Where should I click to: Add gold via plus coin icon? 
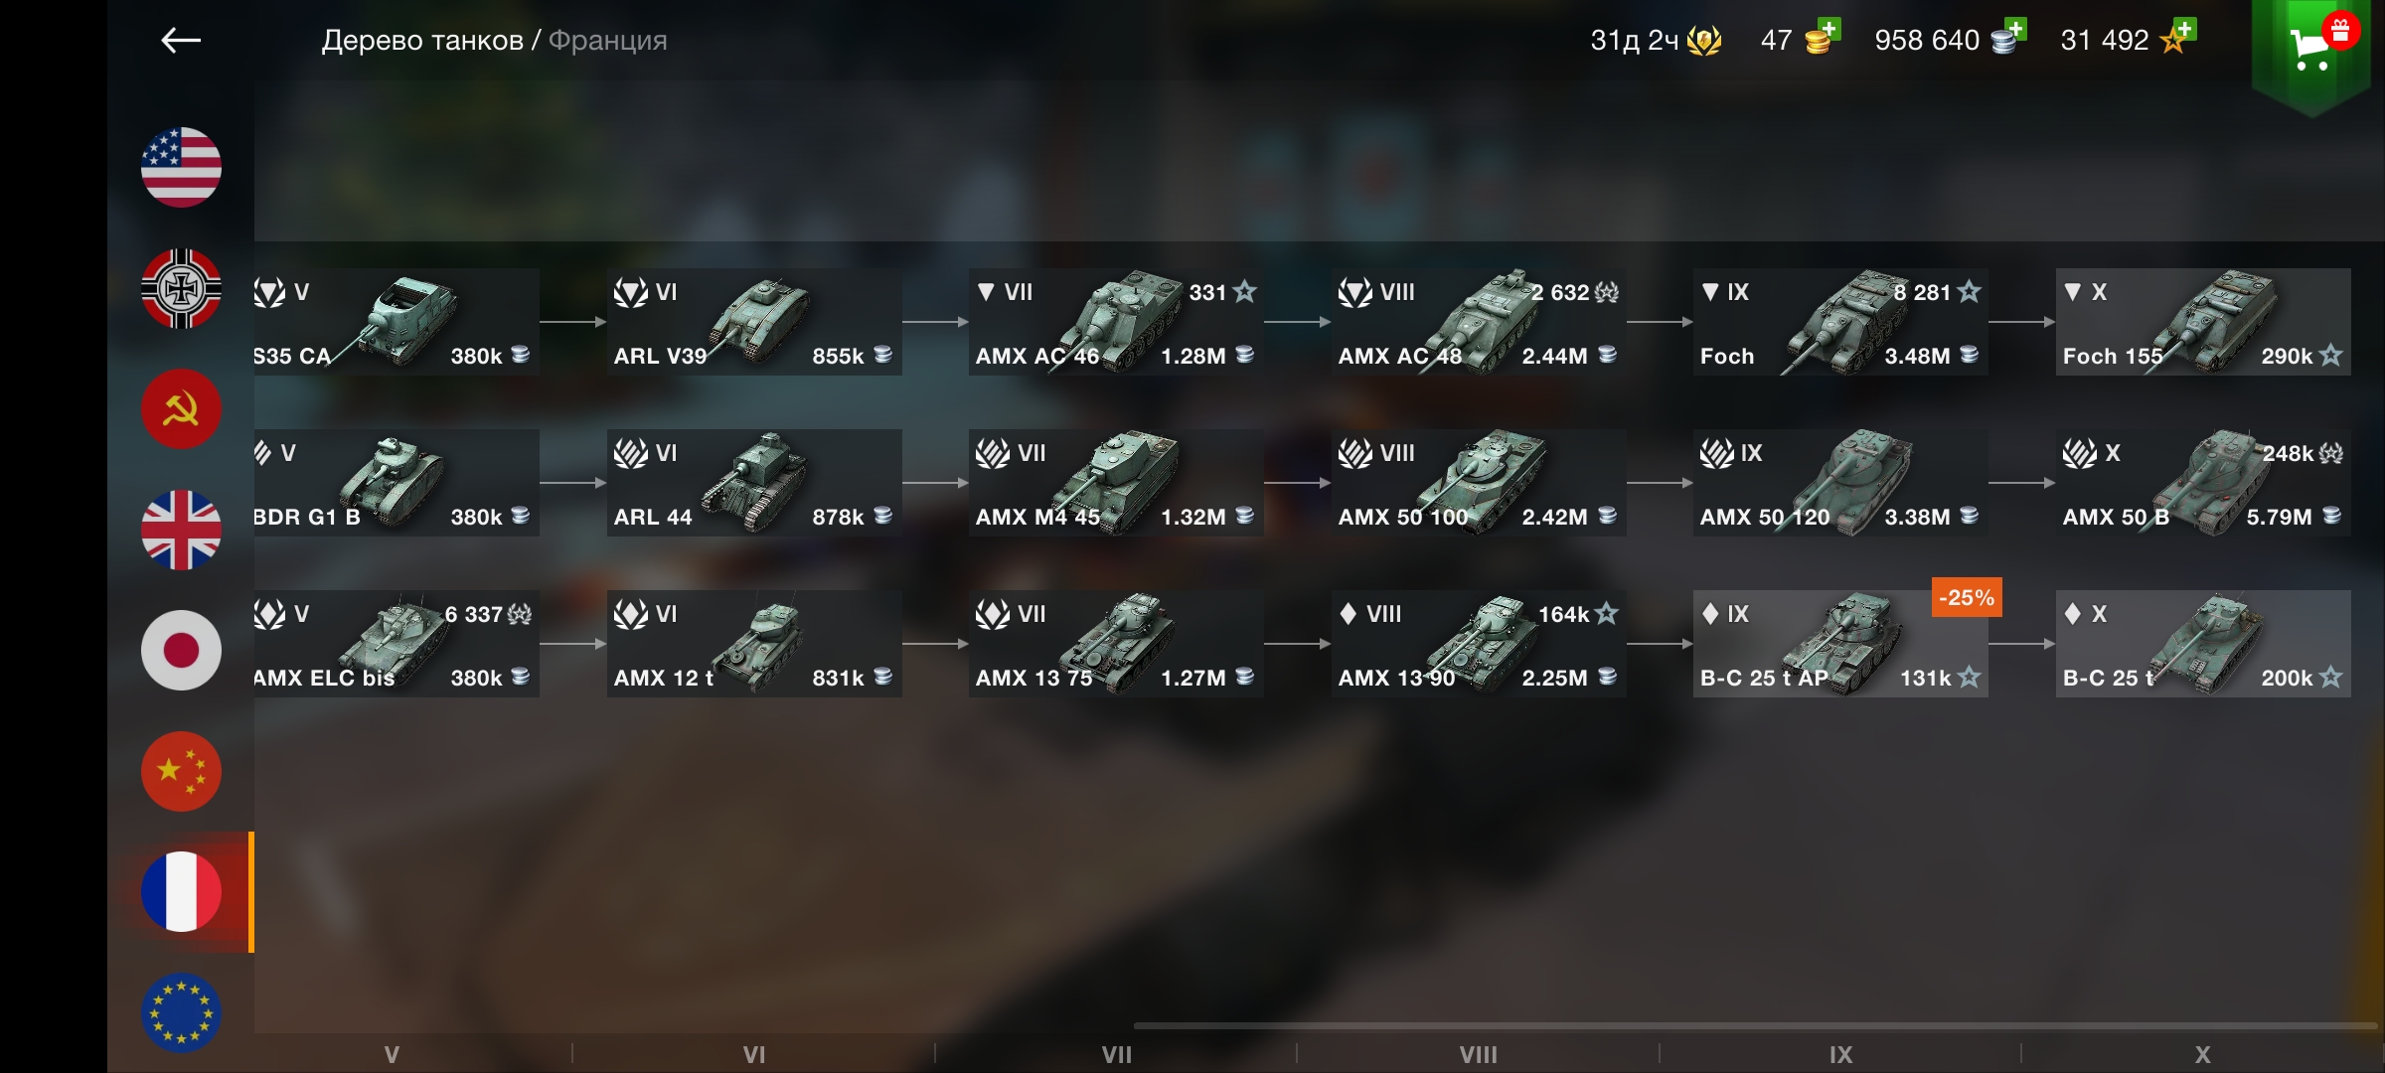(x=1822, y=38)
